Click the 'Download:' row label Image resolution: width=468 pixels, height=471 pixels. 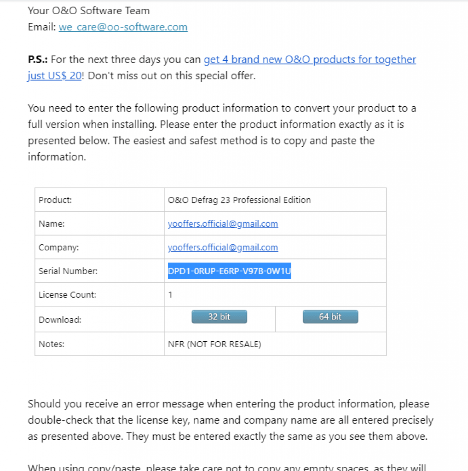coord(60,320)
